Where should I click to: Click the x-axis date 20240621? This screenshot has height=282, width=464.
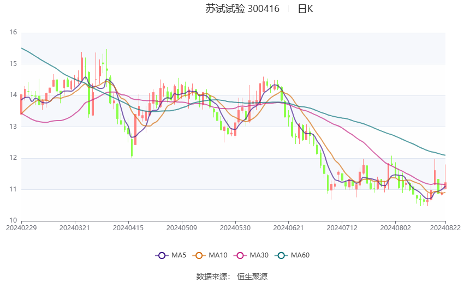coord(289,228)
